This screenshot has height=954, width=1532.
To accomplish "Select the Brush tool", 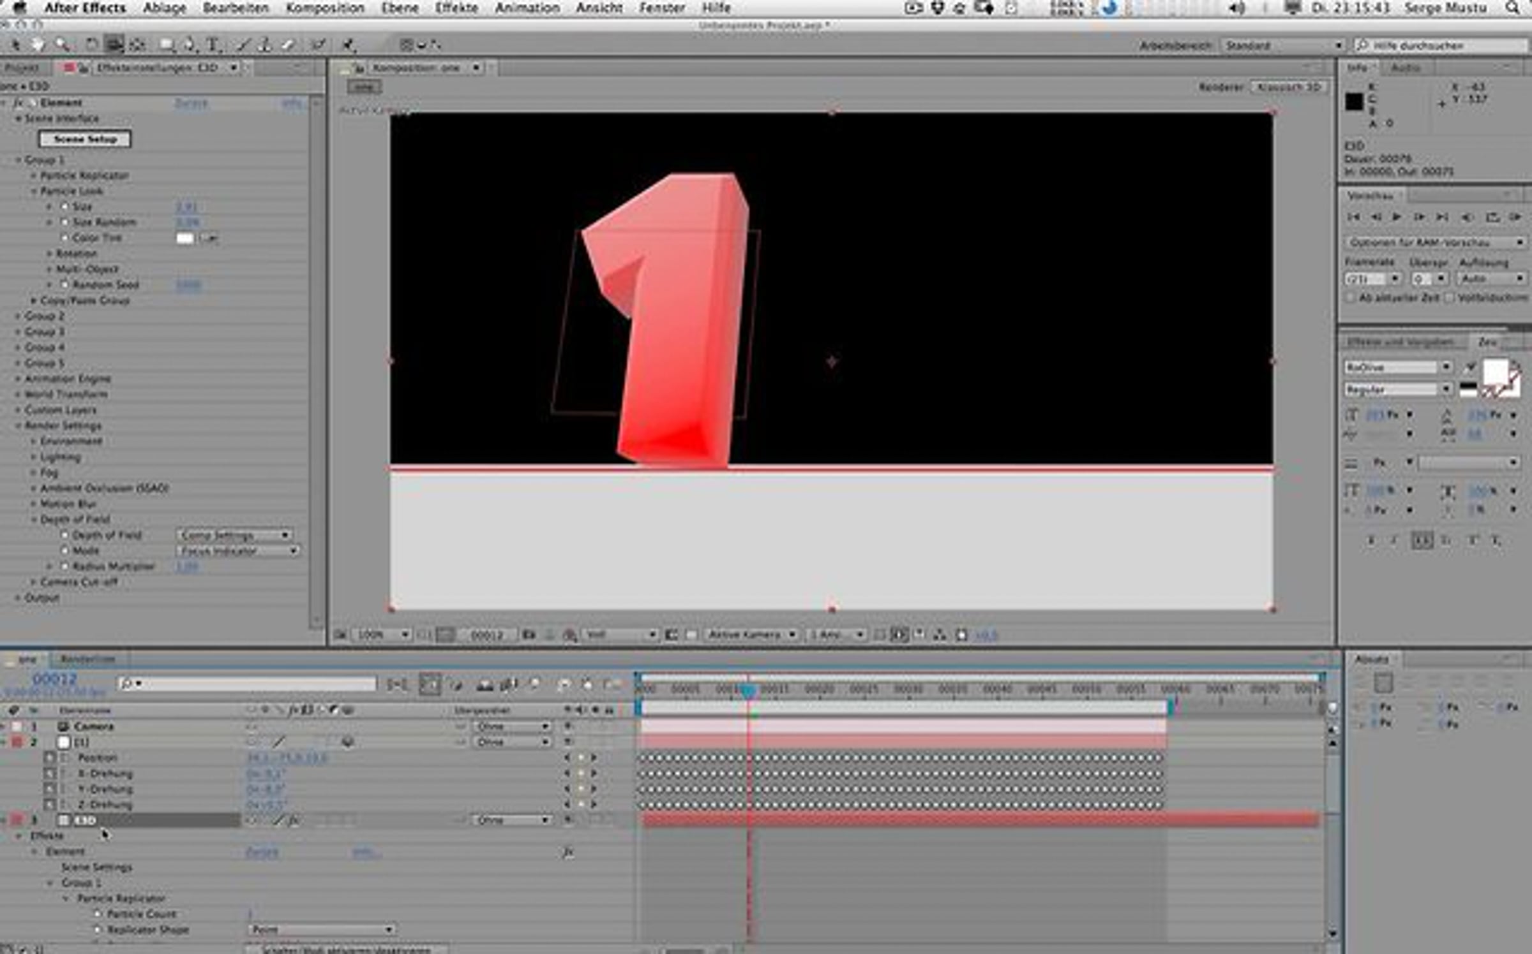I will 243,45.
